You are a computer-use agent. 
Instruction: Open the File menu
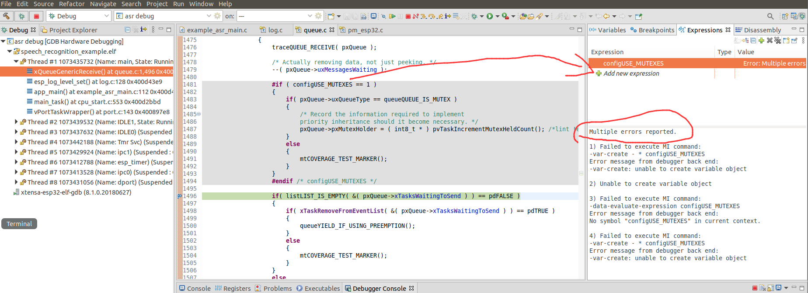click(x=6, y=4)
